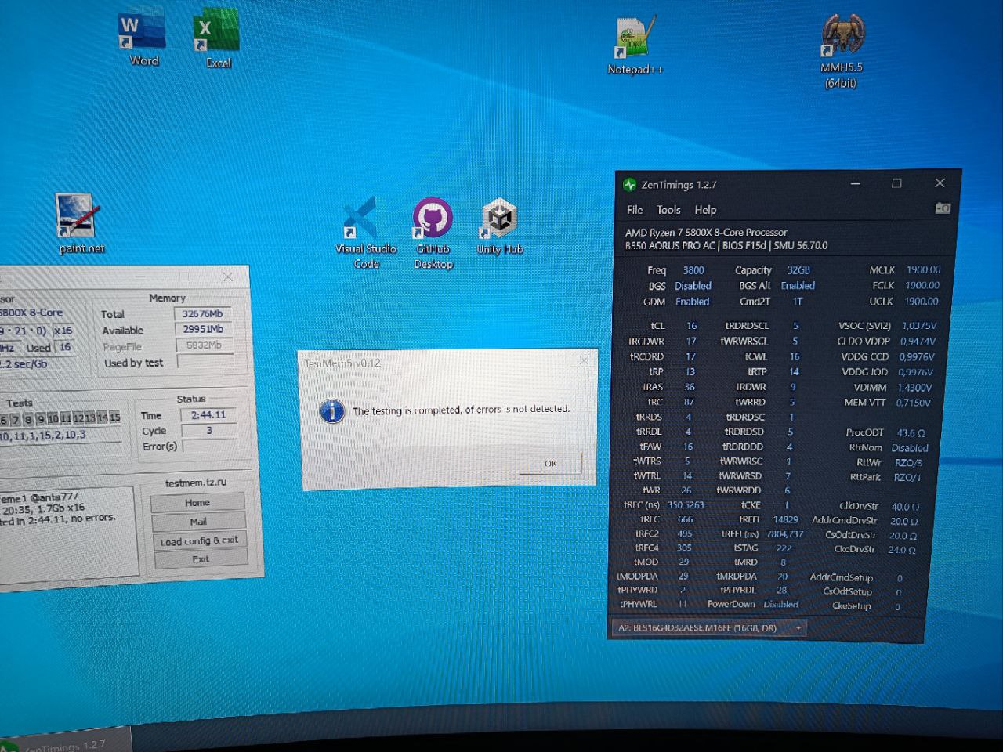Click the tREFI value 14829

785,519
